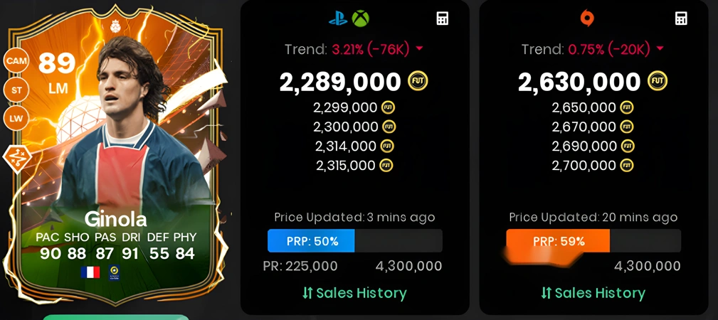718x320 pixels.
Task: Click the Xbox platform icon
Action: (x=360, y=18)
